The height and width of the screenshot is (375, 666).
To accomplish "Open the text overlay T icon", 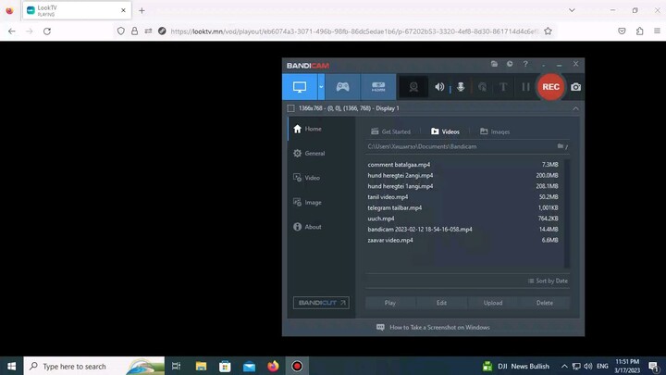I will (503, 87).
